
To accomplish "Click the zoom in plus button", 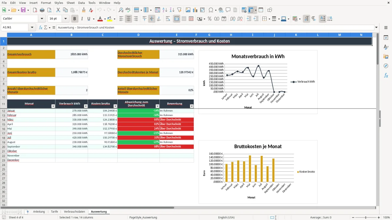I will coord(379,217).
